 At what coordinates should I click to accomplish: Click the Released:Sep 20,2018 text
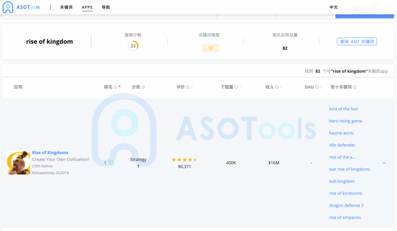[x=50, y=173]
